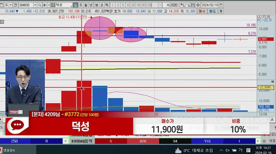Screen dimensions: 276x154
Task: Click the red chat bubble icon
Action: (17, 125)
